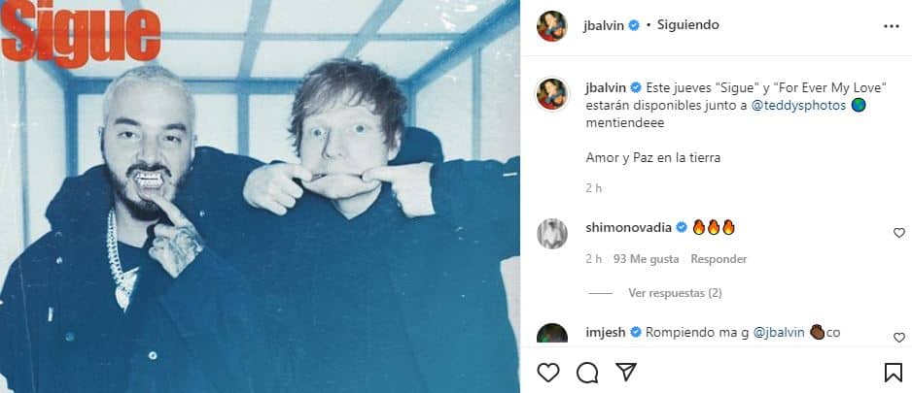The height and width of the screenshot is (393, 912).
Task: Click the imjesh username
Action: 606,333
